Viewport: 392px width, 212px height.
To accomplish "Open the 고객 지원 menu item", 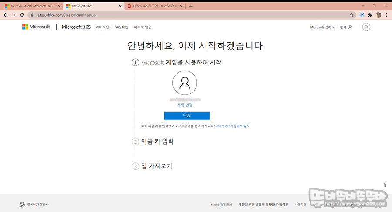I will [x=102, y=27].
